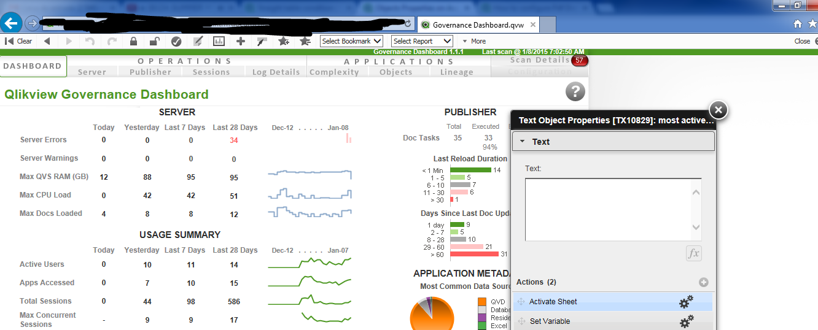Click the '< 1 Min' reload duration bar
The width and height of the screenshot is (818, 330).
(470, 170)
